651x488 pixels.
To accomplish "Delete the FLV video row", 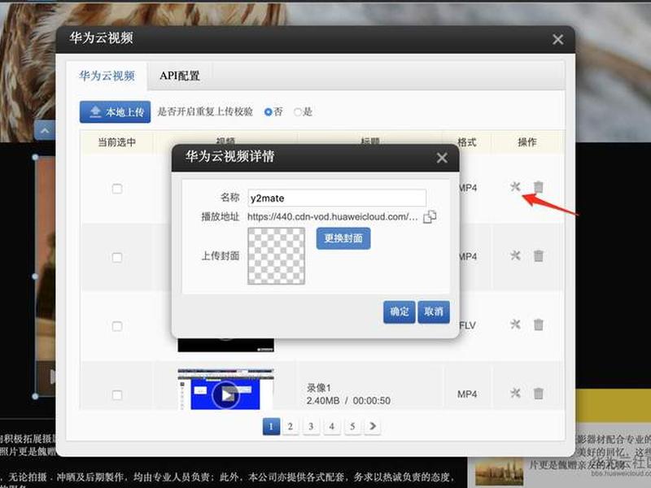I will [539, 325].
